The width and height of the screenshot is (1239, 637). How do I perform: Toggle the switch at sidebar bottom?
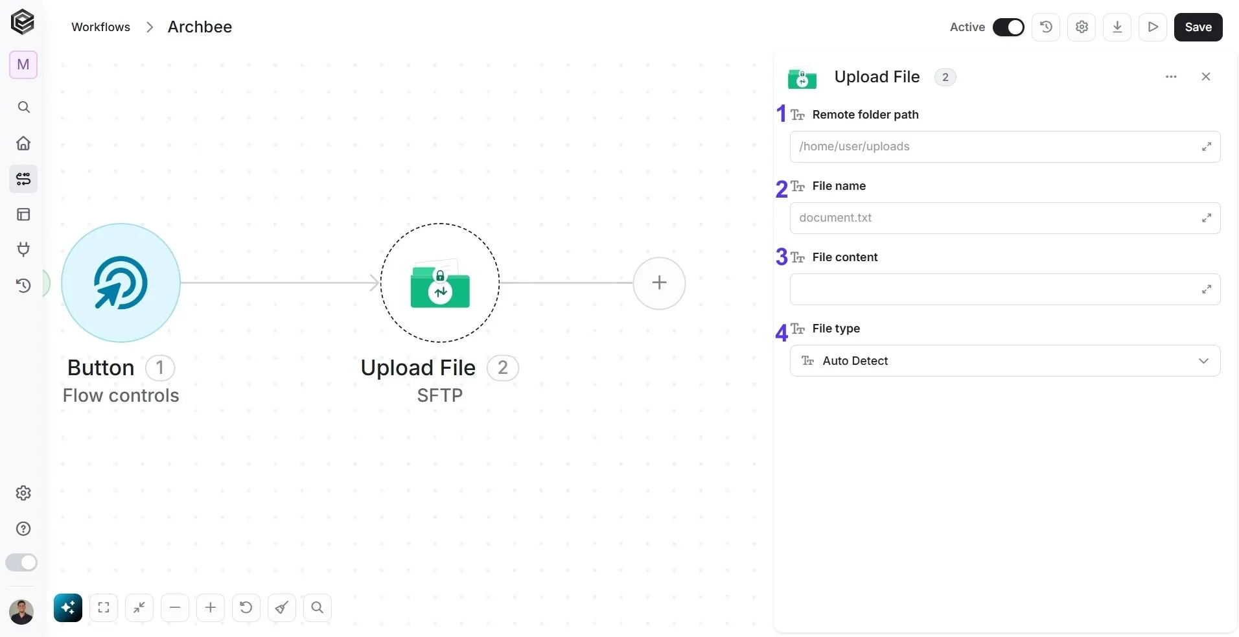(21, 562)
